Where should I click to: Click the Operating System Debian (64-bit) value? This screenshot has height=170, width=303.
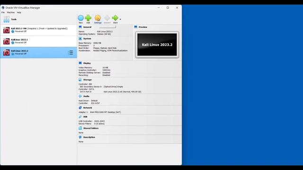[x=104, y=34]
